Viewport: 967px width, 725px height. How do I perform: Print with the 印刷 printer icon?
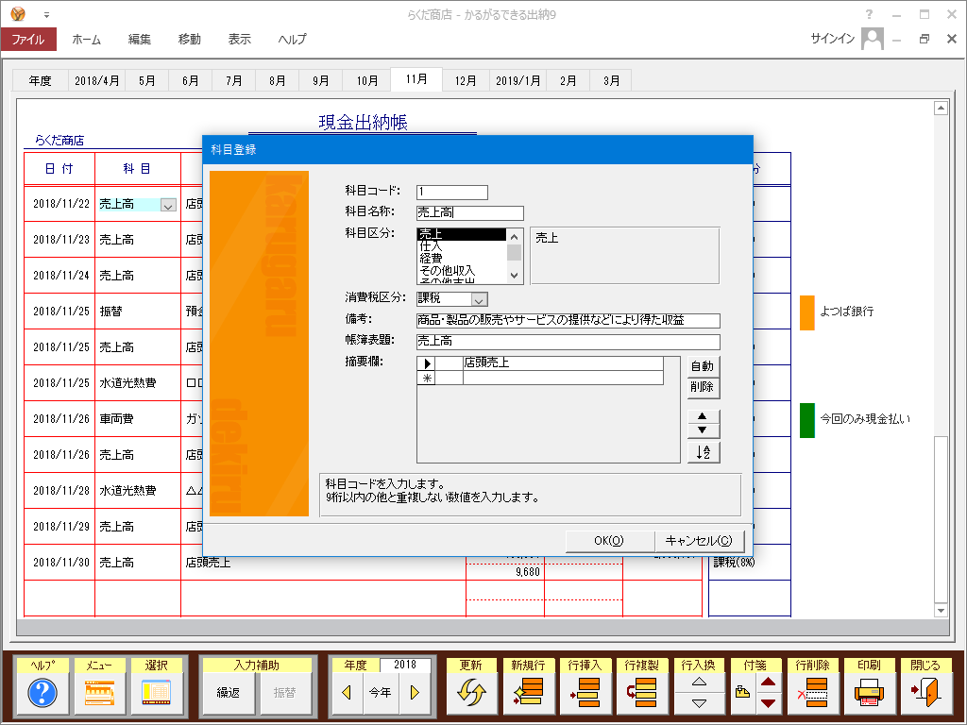[x=869, y=693]
